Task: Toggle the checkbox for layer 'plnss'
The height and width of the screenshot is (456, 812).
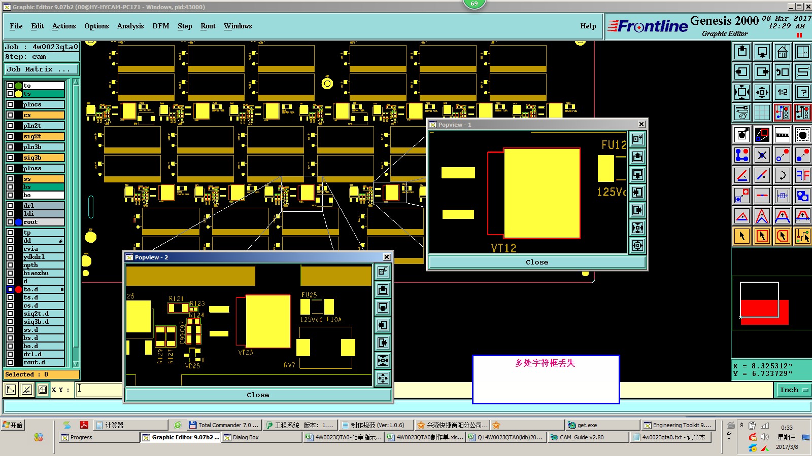Action: pyautogui.click(x=10, y=168)
